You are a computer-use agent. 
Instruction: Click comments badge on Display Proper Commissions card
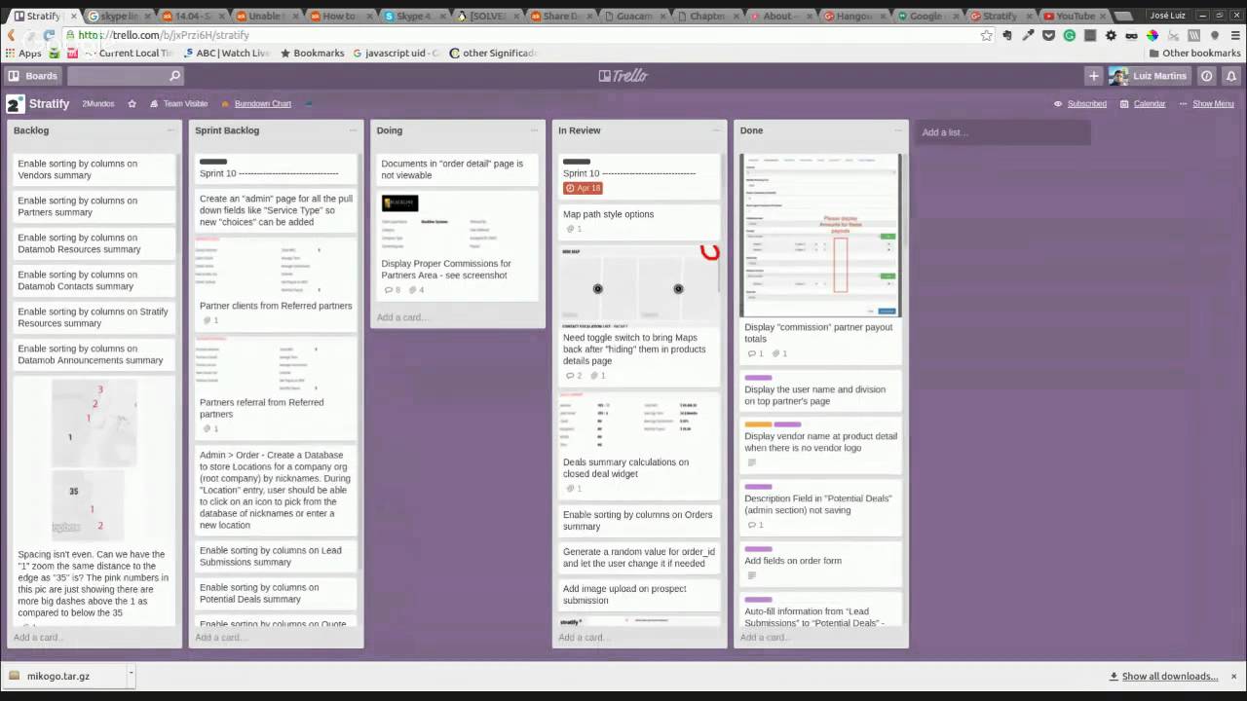393,290
